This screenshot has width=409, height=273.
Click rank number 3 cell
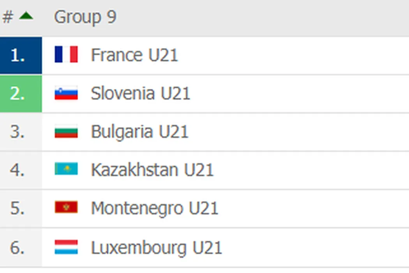coord(18,132)
